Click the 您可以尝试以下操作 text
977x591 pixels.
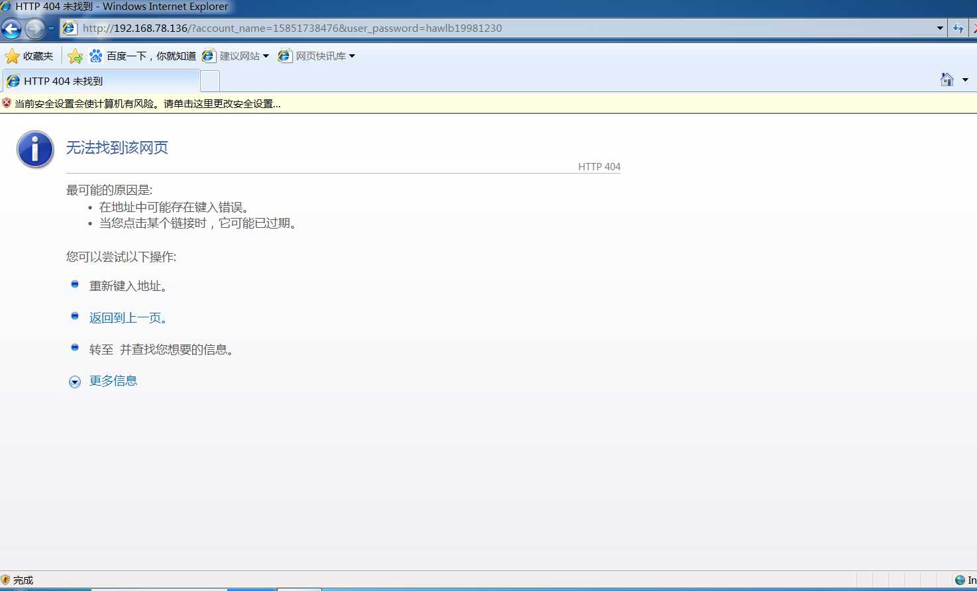[121, 256]
